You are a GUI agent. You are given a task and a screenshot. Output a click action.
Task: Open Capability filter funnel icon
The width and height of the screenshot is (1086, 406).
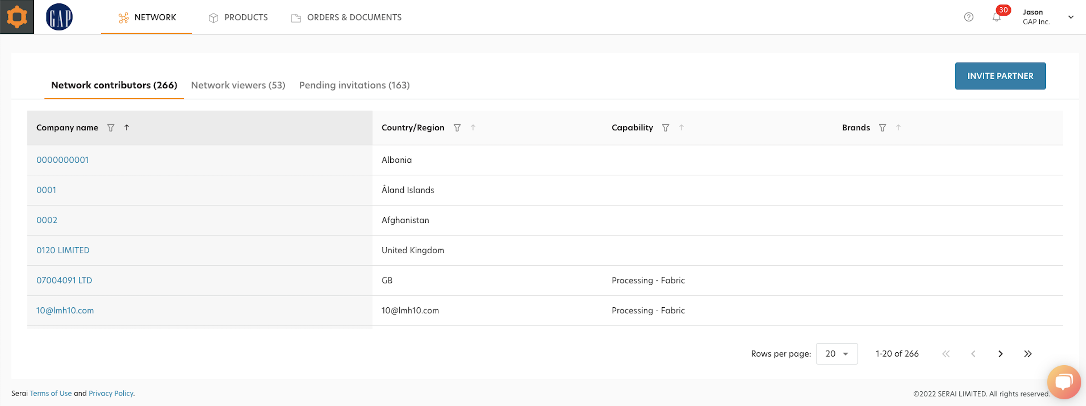(665, 128)
